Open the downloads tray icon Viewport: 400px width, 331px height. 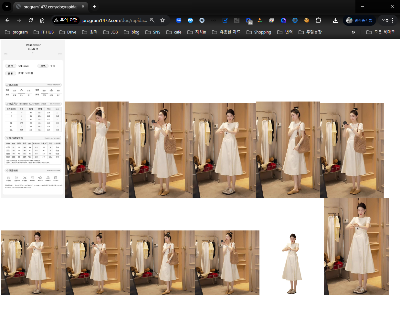tap(336, 20)
